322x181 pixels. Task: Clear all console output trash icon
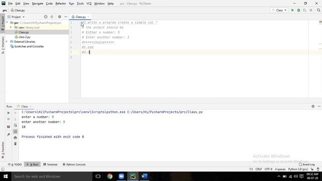[x=16, y=144]
